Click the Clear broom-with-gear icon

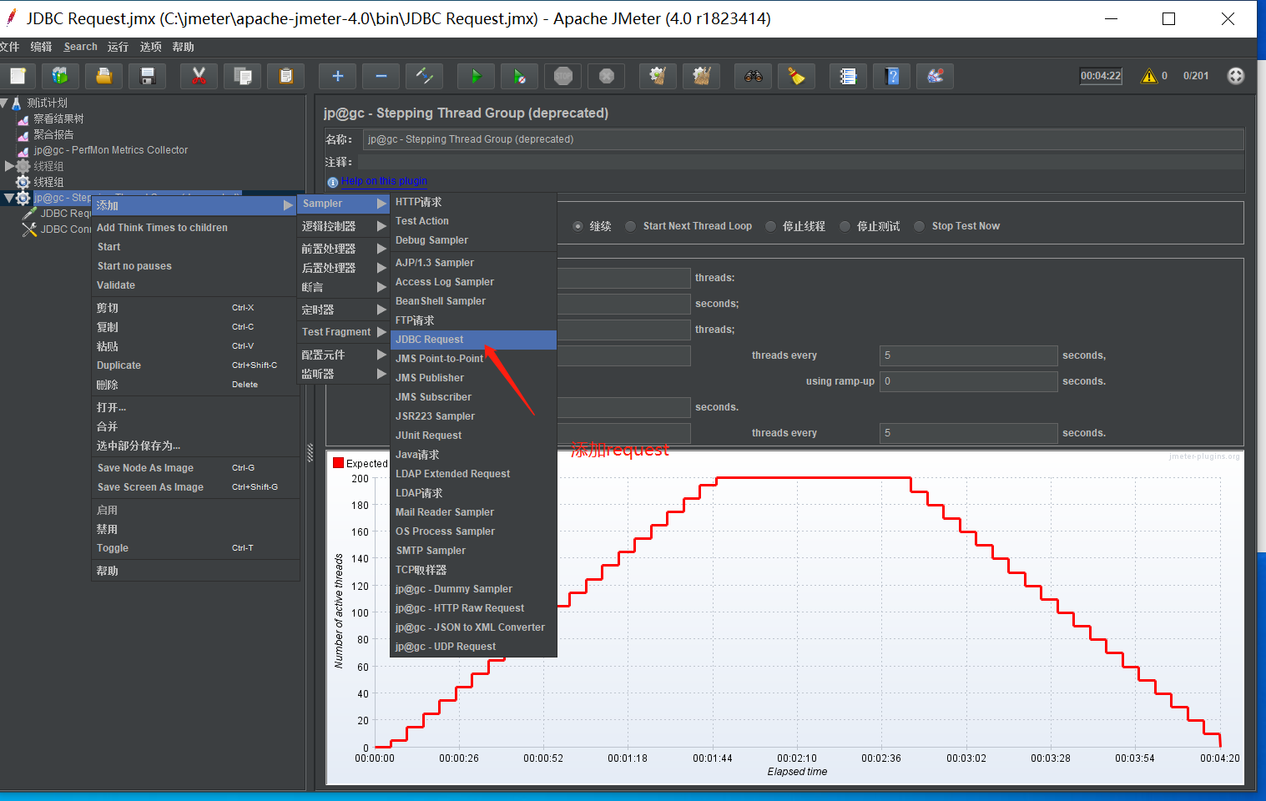(658, 76)
